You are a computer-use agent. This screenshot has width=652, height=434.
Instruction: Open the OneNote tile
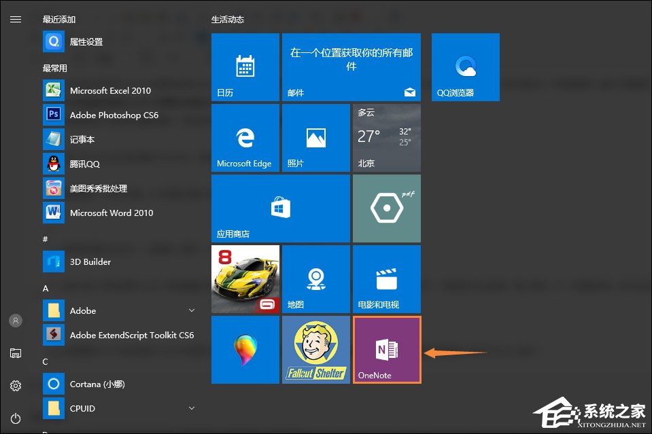(x=386, y=349)
